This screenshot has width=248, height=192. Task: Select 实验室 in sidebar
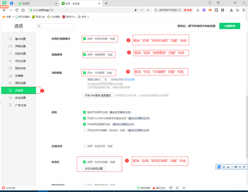[19, 90]
